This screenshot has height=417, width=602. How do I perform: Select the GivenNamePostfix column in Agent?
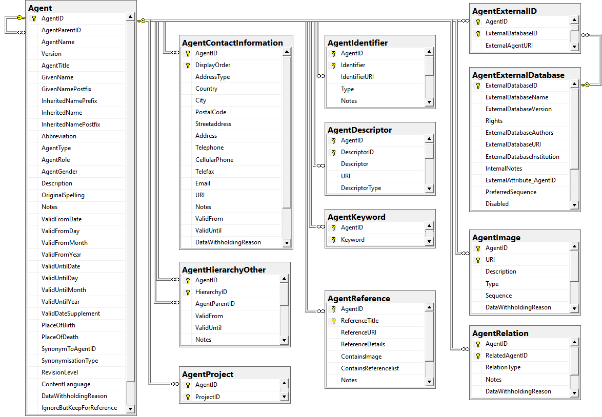point(76,89)
